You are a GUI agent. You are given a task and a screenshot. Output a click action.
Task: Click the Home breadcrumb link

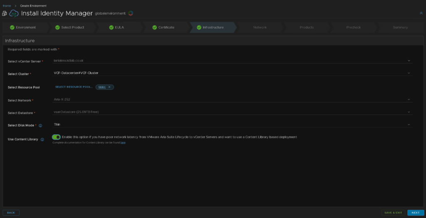click(7, 6)
